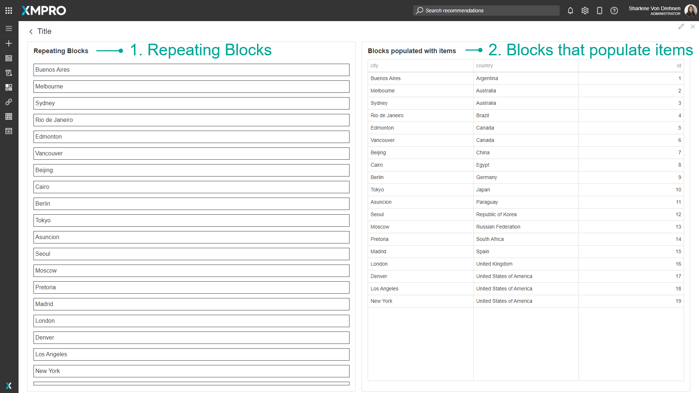
Task: Select the blocks widget icon in sidebar
Action: pyautogui.click(x=9, y=87)
